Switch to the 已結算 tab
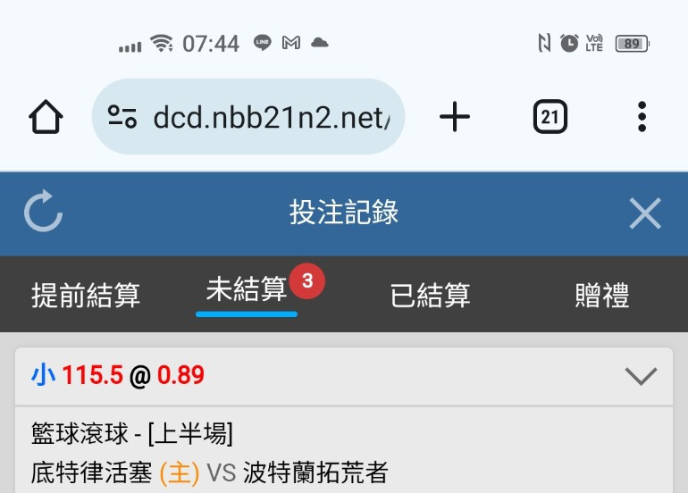This screenshot has height=493, width=688. pyautogui.click(x=430, y=295)
